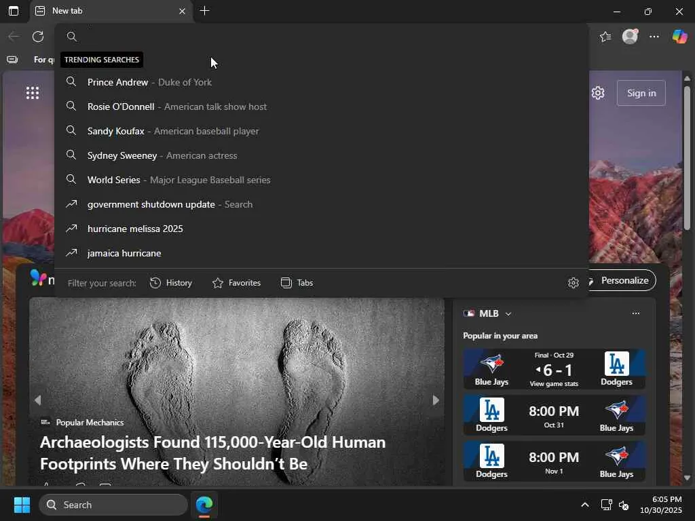
Task: Click the Blue Jays logo in final score
Action: [491, 364]
